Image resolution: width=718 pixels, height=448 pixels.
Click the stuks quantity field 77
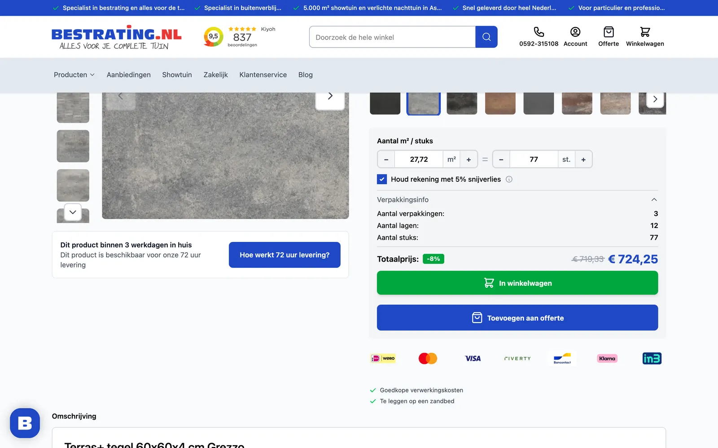click(534, 159)
